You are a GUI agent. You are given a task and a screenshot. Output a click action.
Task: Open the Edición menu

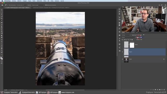coord(19,1)
